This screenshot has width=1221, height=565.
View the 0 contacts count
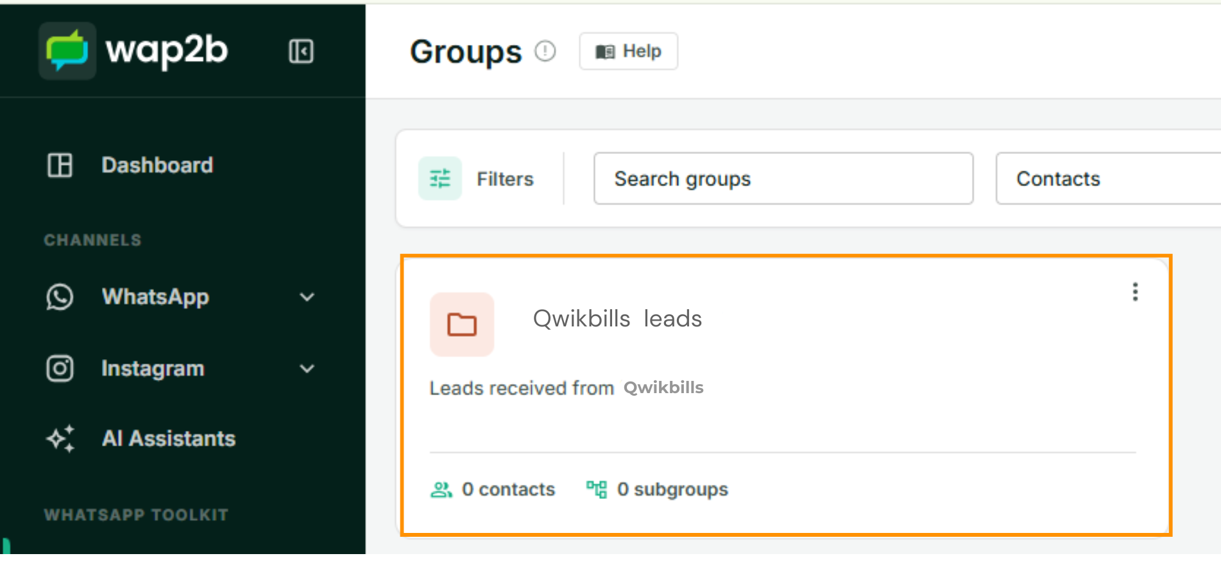(x=508, y=489)
